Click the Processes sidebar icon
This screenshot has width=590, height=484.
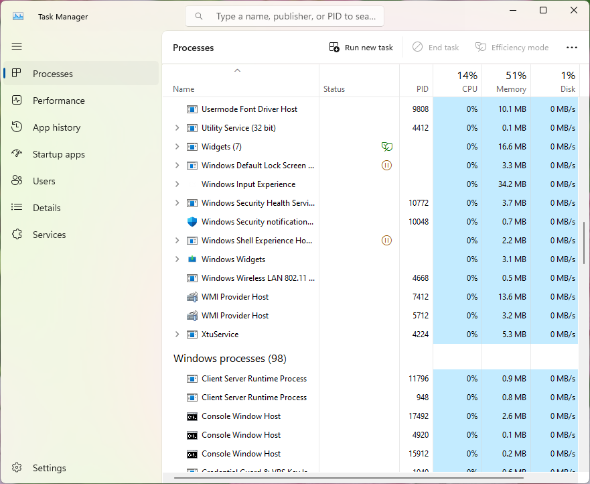point(16,73)
